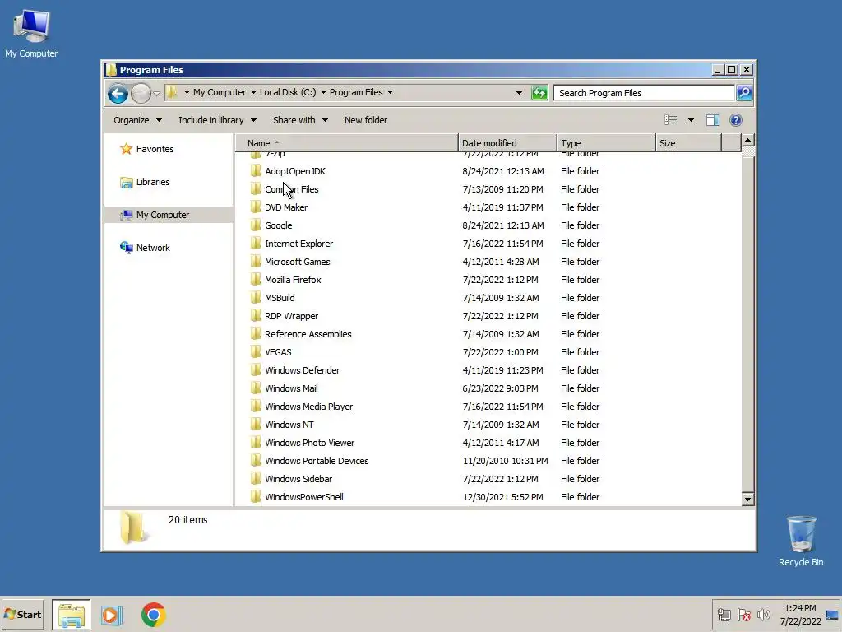
Task: Open Help via question mark icon
Action: 736,120
